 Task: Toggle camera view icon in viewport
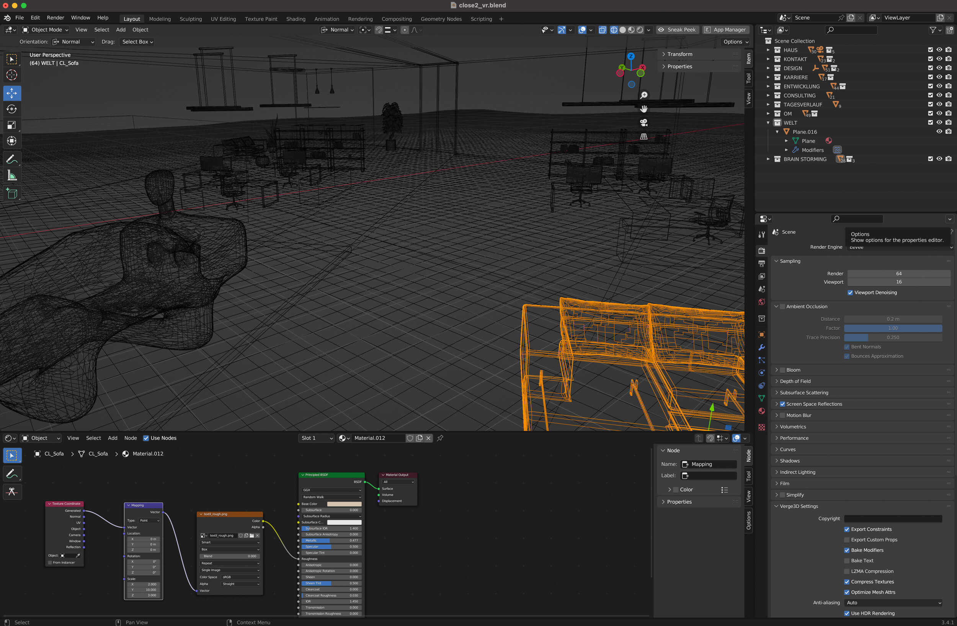click(644, 123)
